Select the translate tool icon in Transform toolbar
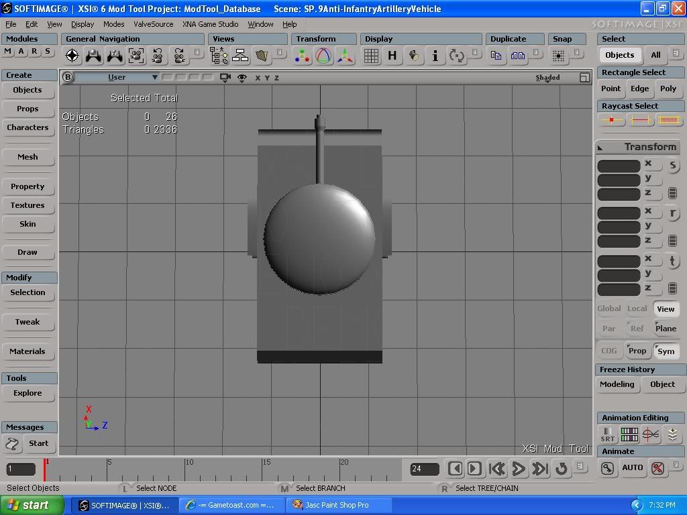This screenshot has height=515, width=687. point(346,56)
